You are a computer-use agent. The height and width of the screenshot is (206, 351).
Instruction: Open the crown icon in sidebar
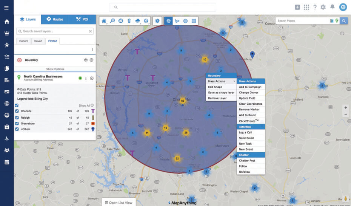7,33
